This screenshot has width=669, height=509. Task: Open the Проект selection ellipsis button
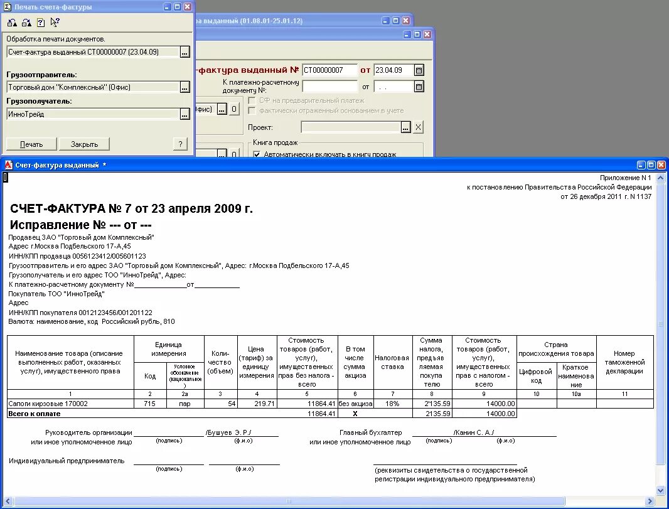406,127
